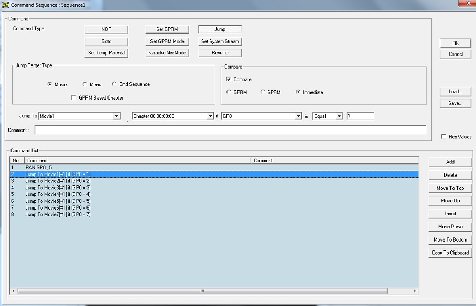This screenshot has height=306, width=476.
Task: Choose the Goto command type
Action: coord(106,41)
